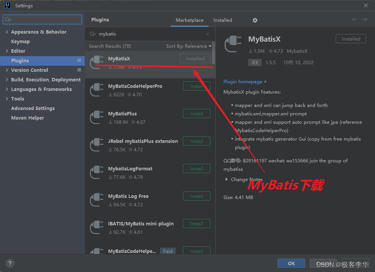The width and height of the screenshot is (375, 272).
Task: Navigate forward with the right arrow
Action: (x=365, y=19)
